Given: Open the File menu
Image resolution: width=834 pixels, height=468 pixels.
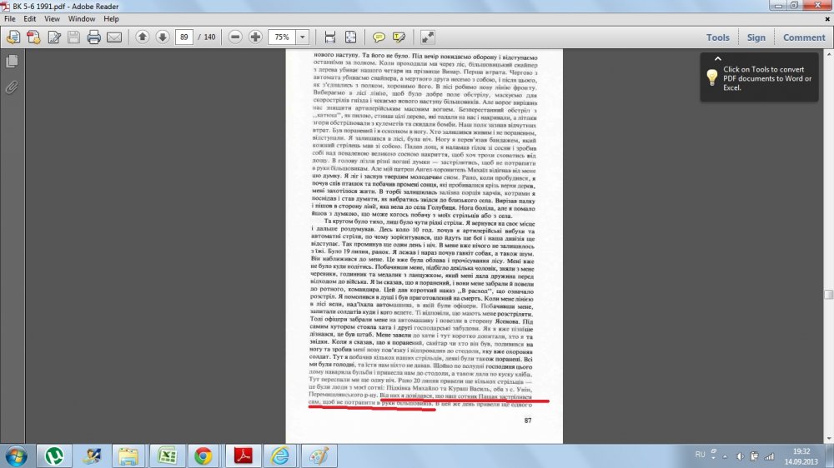Looking at the screenshot, I should 9,18.
